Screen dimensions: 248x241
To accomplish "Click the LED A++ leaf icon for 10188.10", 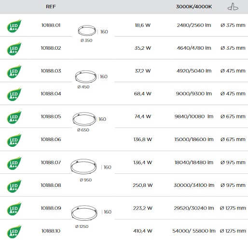I will pos(14,231).
